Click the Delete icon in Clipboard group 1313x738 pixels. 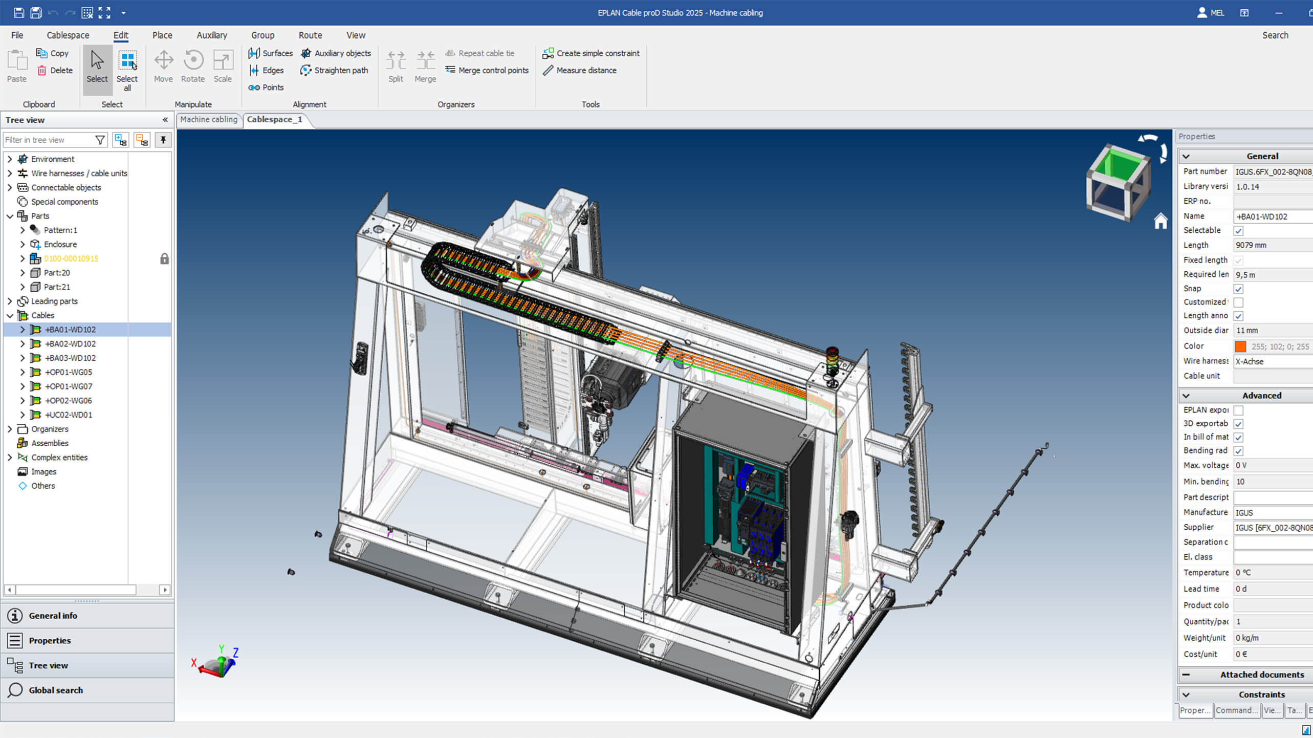[x=42, y=70]
